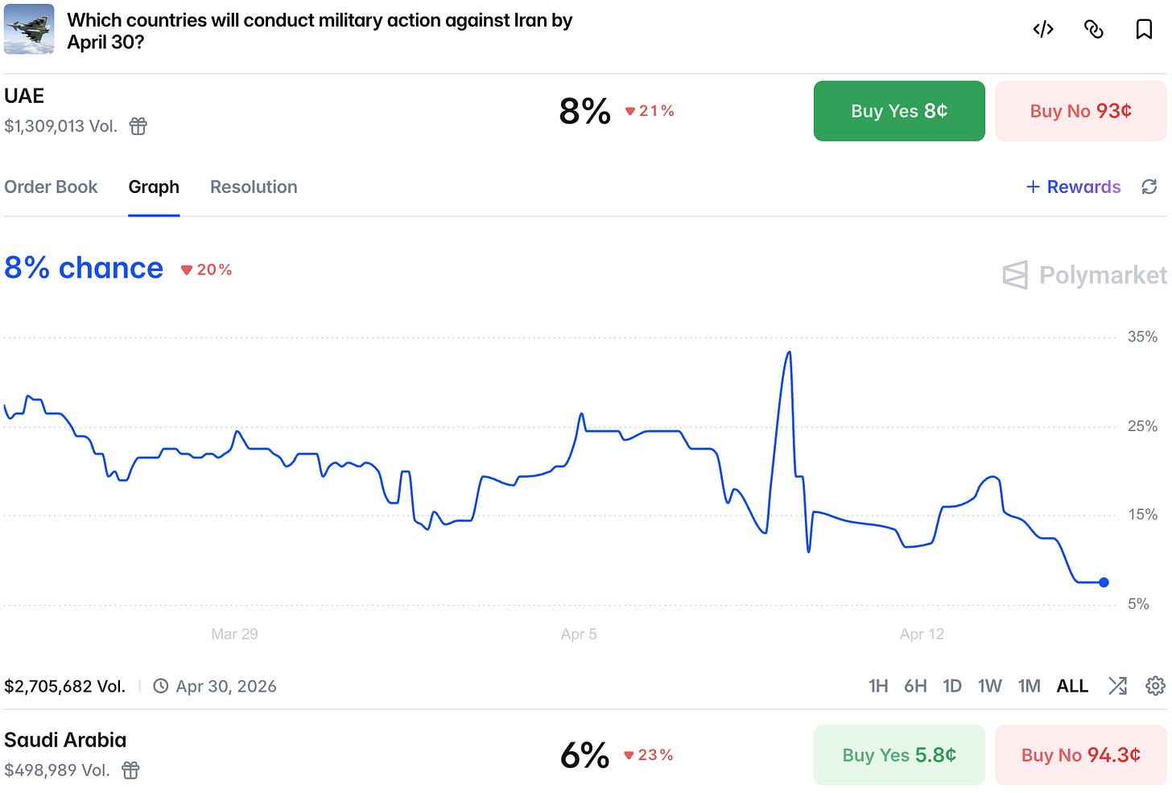1172x793 pixels.
Task: Open chart settings gear icon
Action: pyautogui.click(x=1155, y=686)
